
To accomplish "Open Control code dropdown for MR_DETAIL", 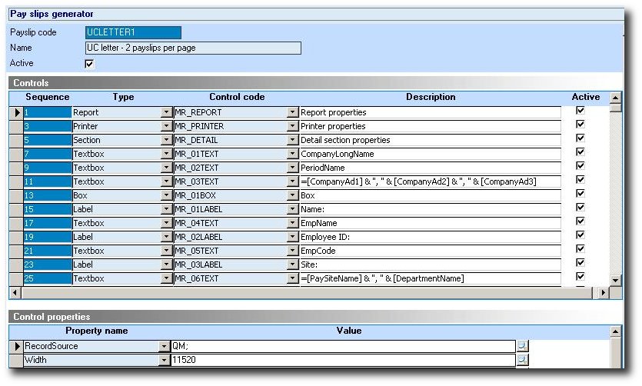I will pyautogui.click(x=292, y=140).
